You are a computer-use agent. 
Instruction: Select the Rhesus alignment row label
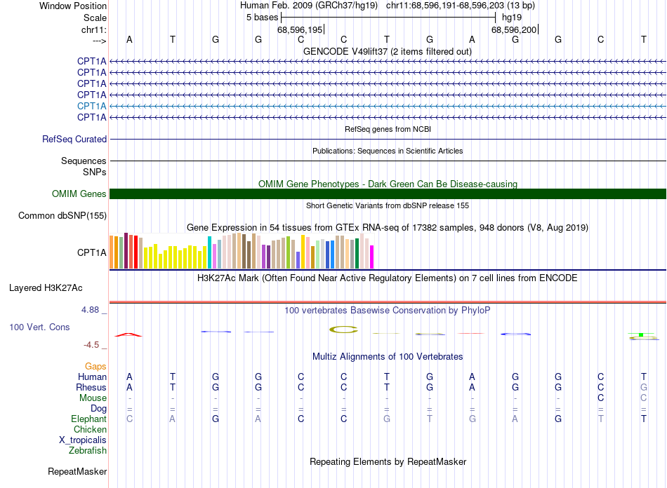(91, 387)
